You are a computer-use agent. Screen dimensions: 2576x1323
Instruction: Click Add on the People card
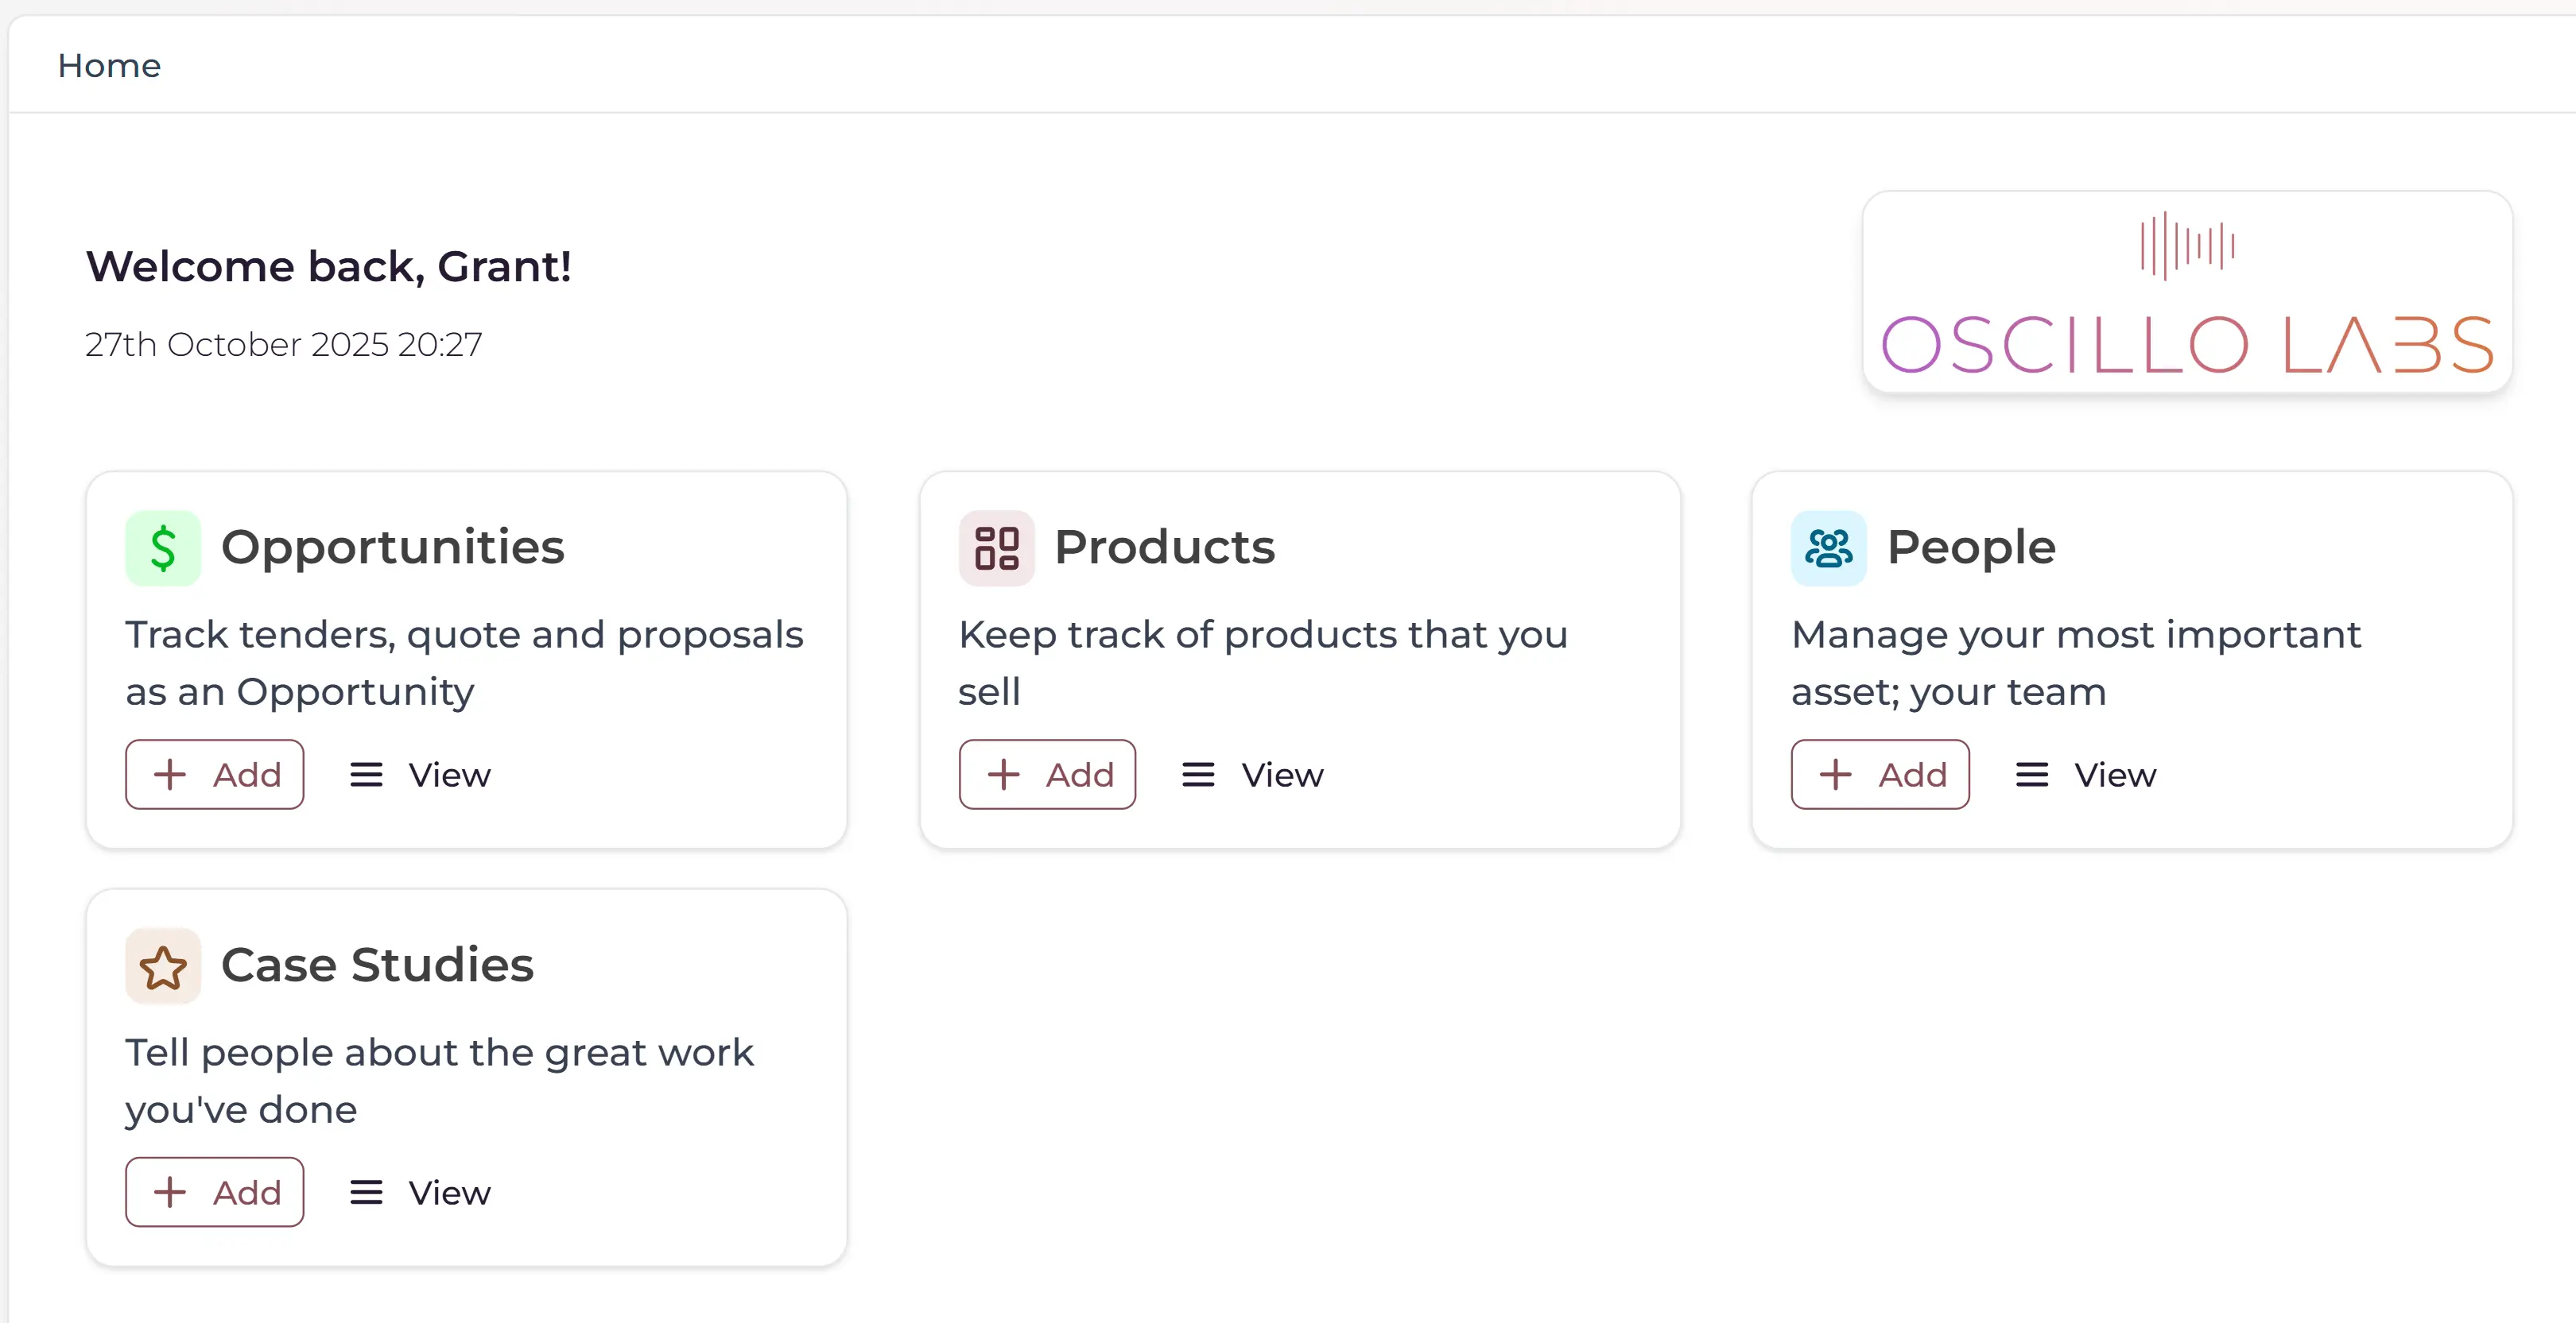(1880, 775)
